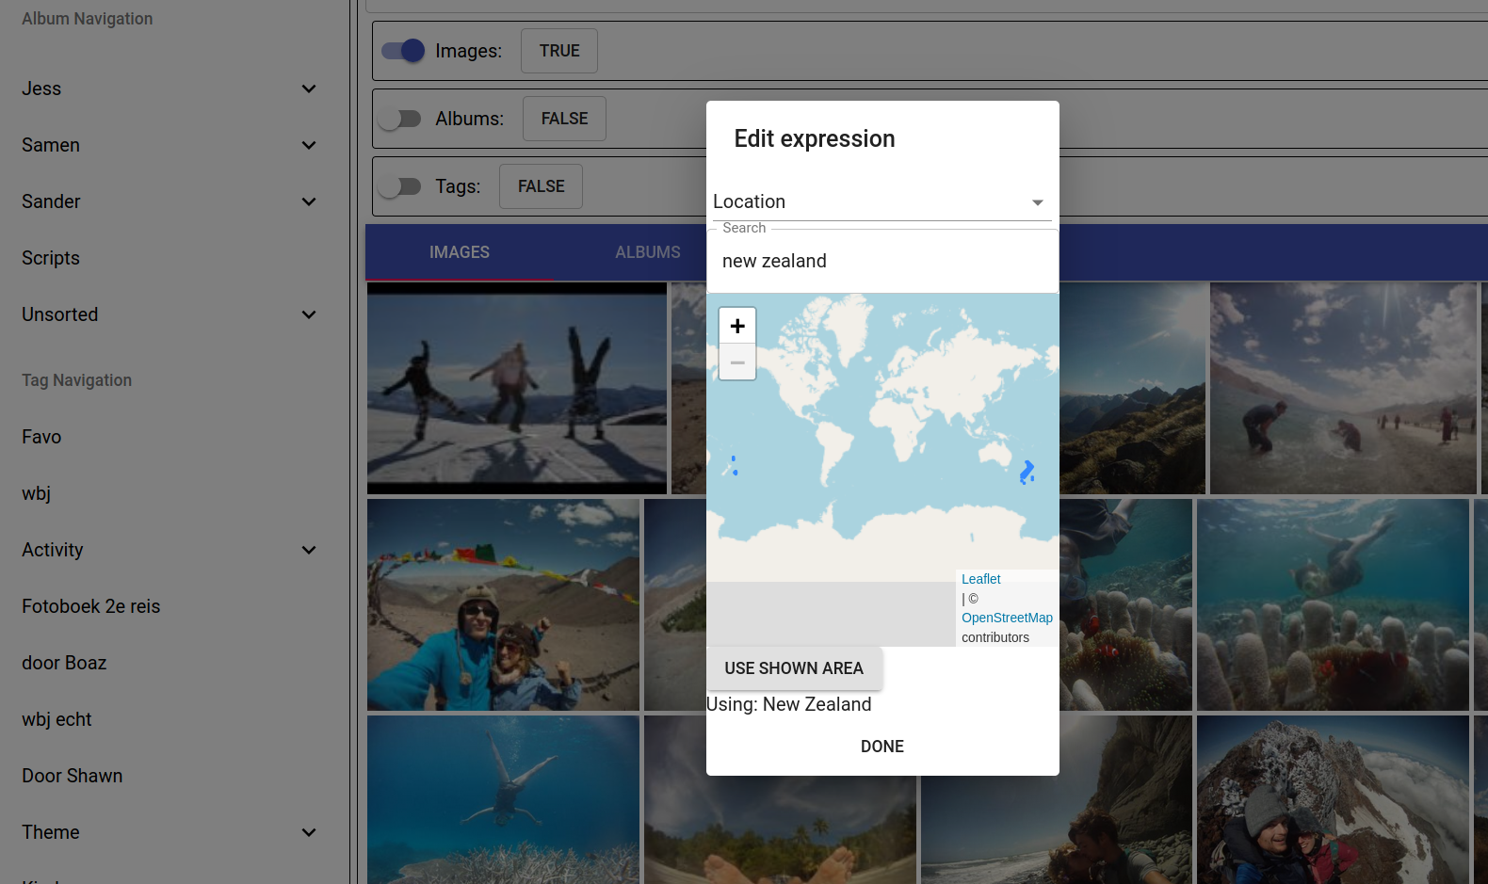Expand the Jess album chevron

point(309,88)
